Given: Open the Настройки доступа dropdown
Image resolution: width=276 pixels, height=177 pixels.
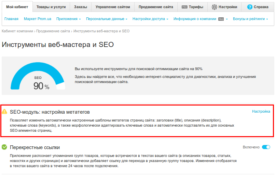Looking at the screenshot, I should 150,19.
